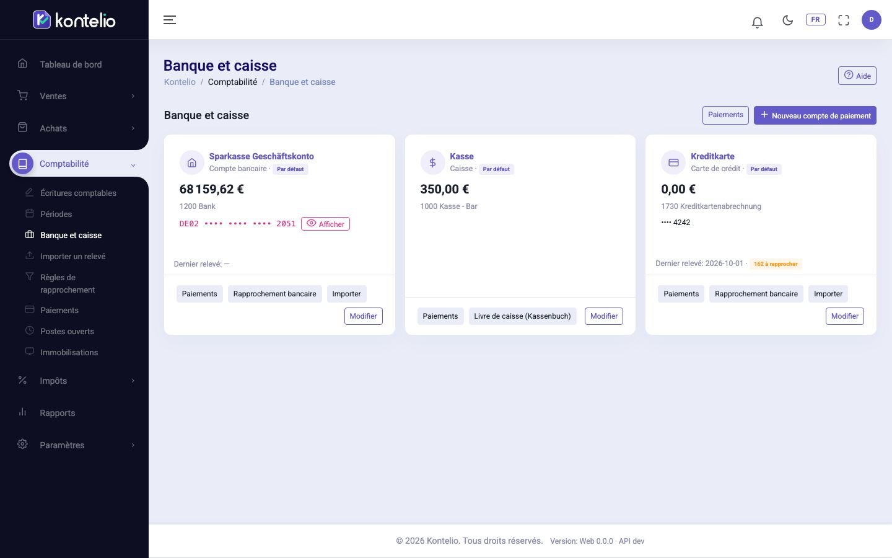This screenshot has width=892, height=558.
Task: Open Rapprochement bancaire for Sparkasse Geschäftskonto
Action: tap(274, 294)
